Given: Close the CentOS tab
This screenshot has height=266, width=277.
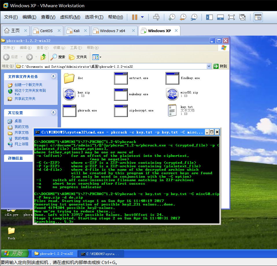Looking at the screenshot, I should click(x=59, y=31).
